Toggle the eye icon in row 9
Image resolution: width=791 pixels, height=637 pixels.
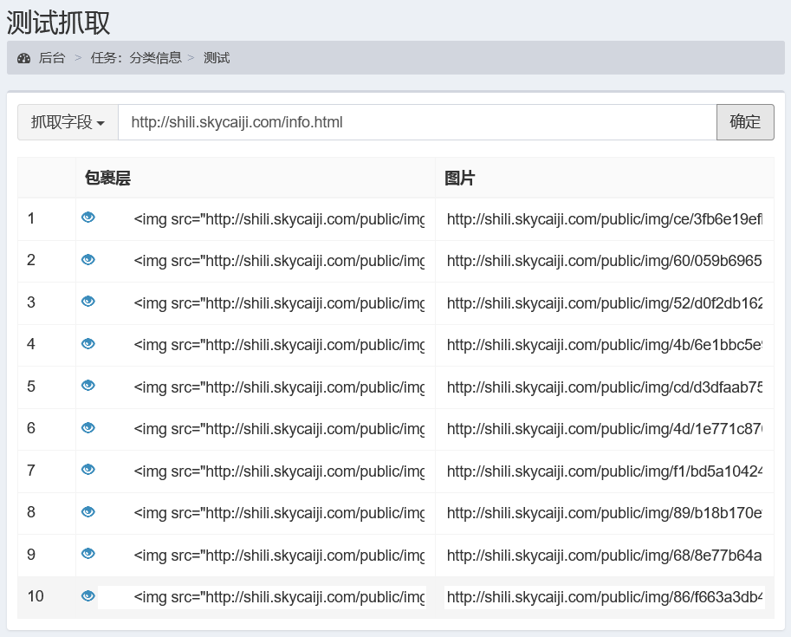(x=88, y=554)
